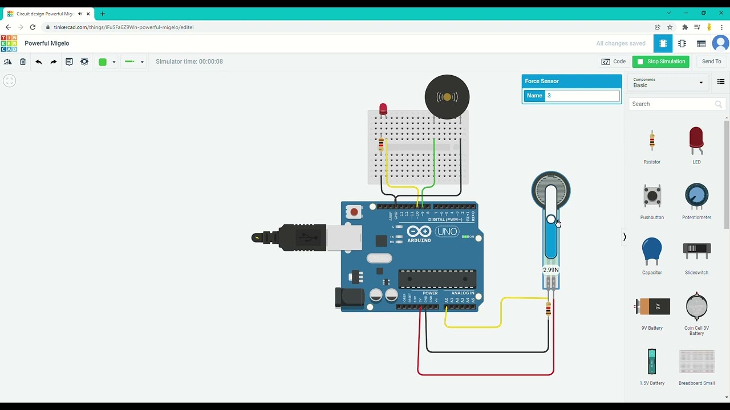The width and height of the screenshot is (730, 410).
Task: Edit the Force Sensor Name field
Action: point(582,96)
